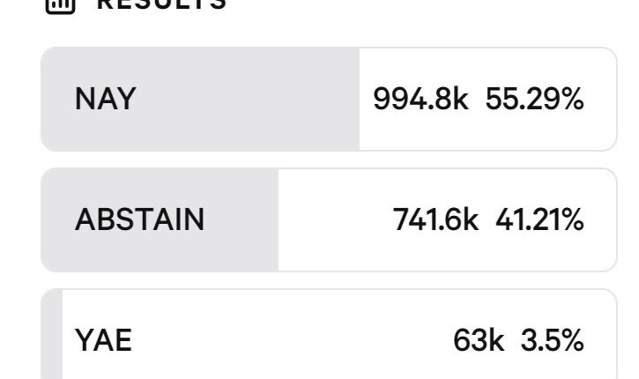
Task: Click the unfilled white area of the NAY bar
Action: 485,132
